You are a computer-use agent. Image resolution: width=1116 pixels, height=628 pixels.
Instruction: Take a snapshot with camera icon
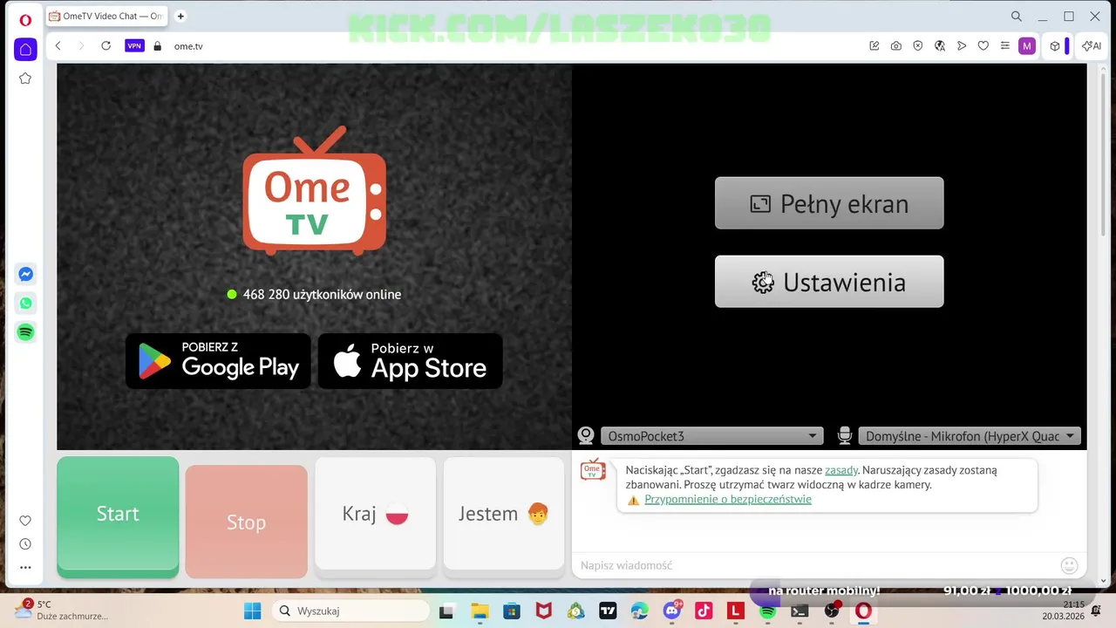click(896, 46)
